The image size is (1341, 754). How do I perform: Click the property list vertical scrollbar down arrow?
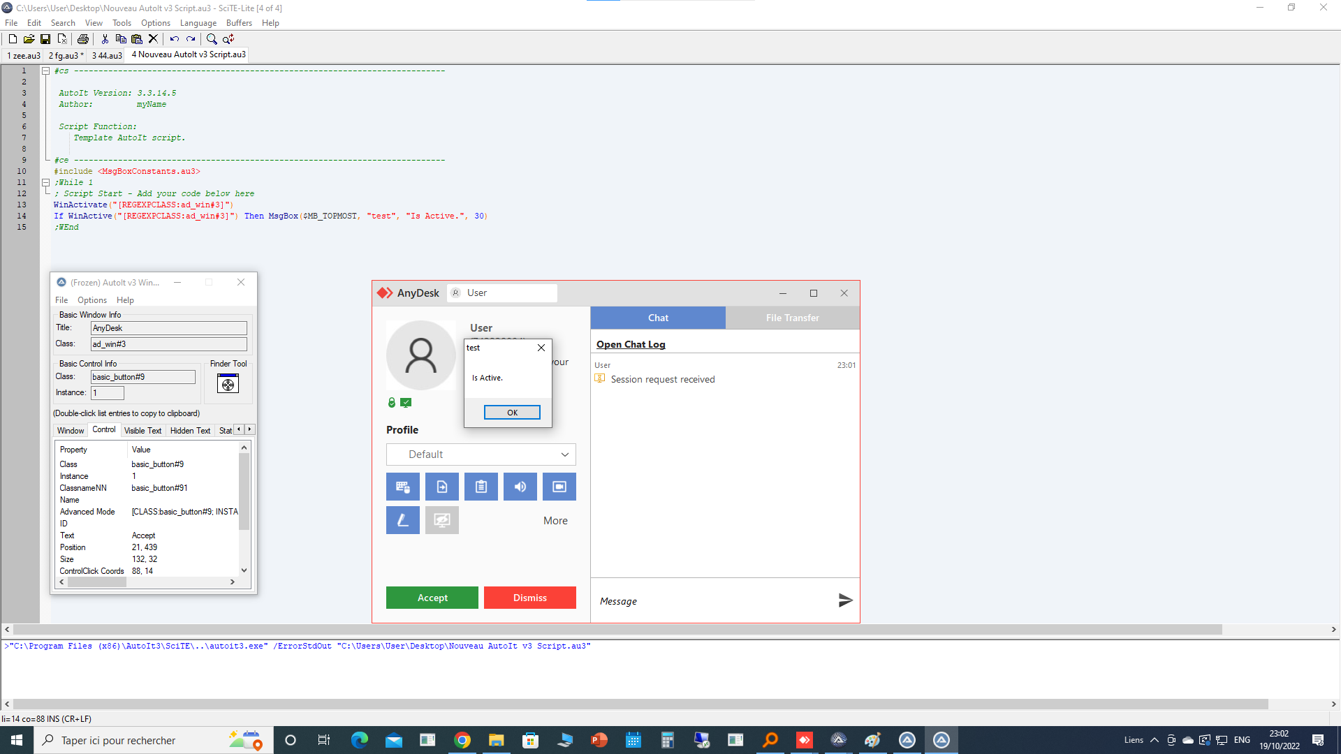[x=244, y=570]
